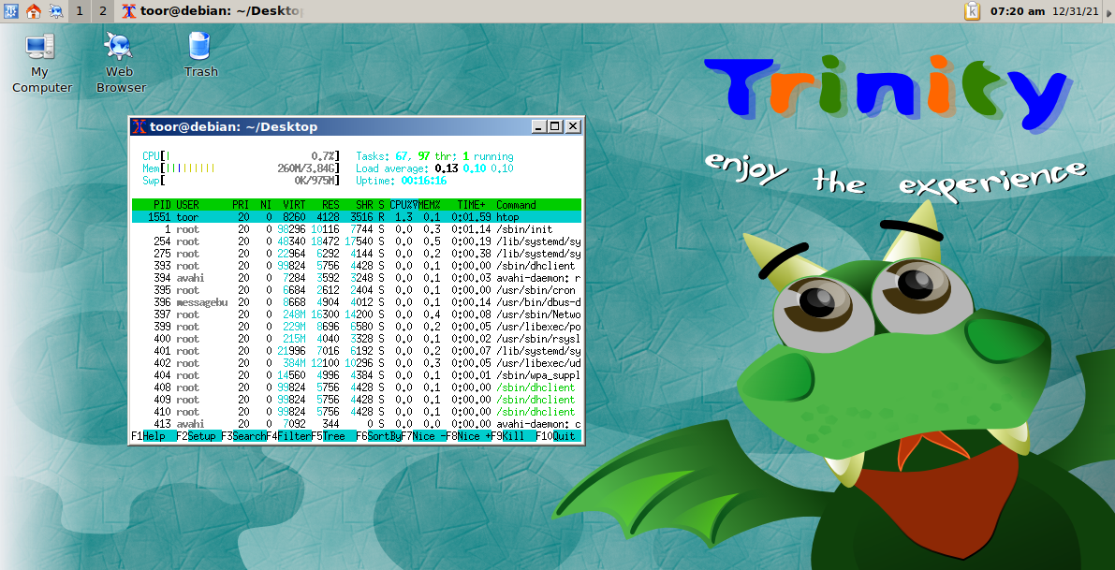Select the process row with PID 275

click(x=357, y=253)
